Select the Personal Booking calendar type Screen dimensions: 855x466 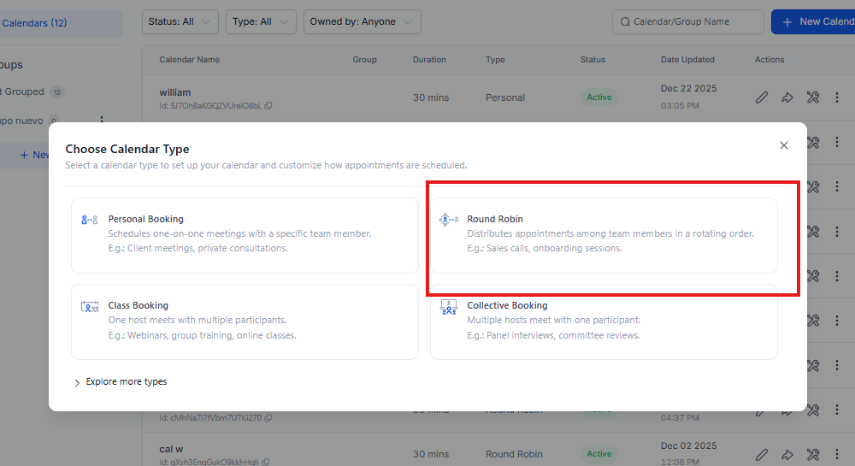pos(245,235)
